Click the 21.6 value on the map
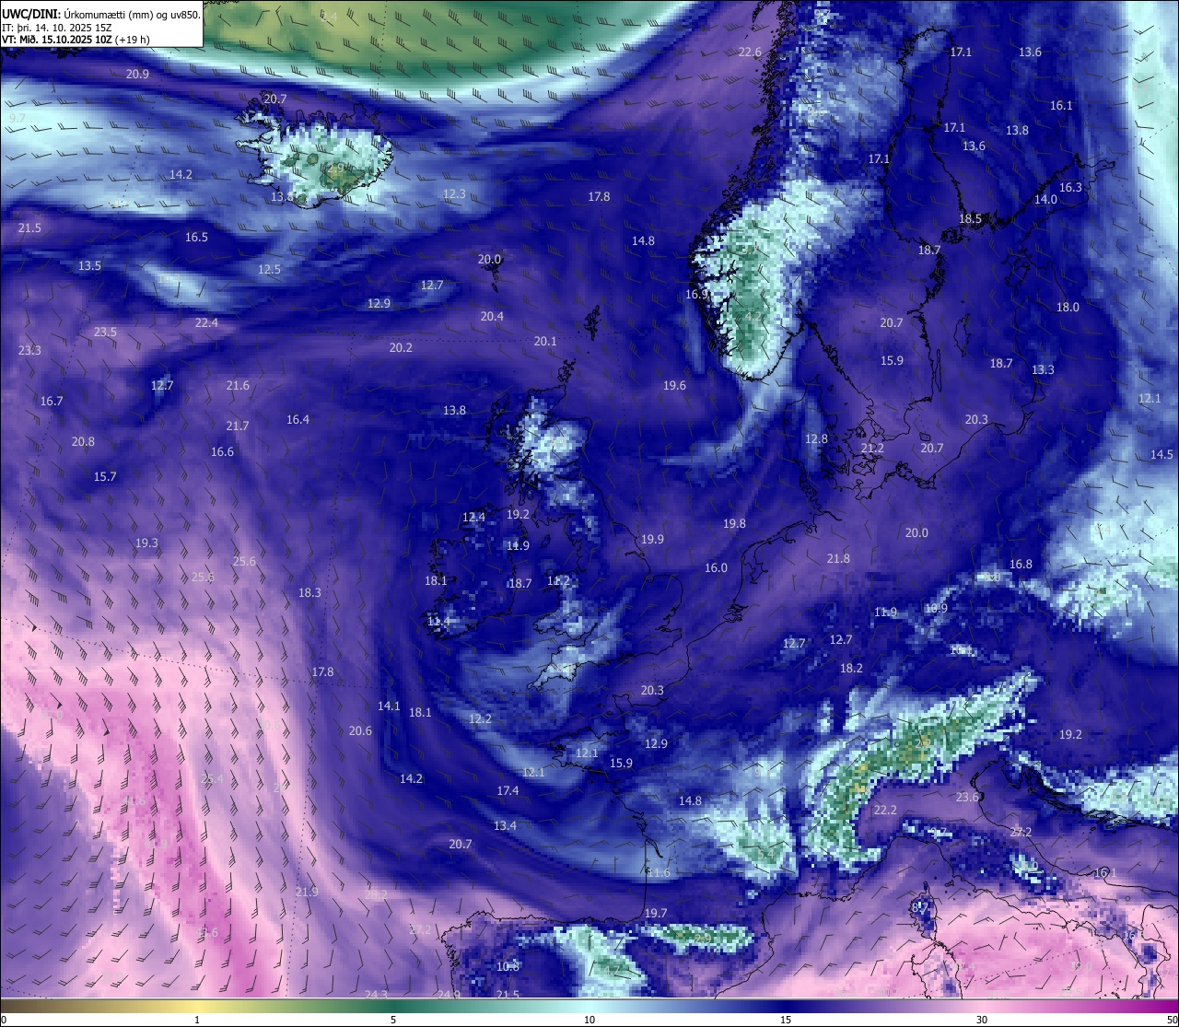The width and height of the screenshot is (1179, 1027). (239, 386)
